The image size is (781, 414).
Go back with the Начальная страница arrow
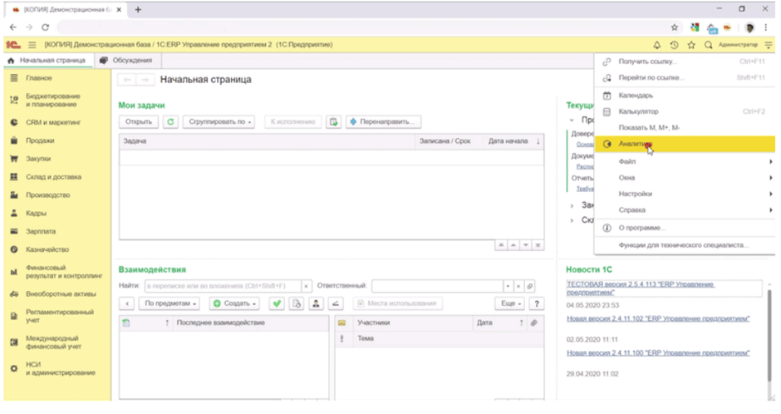click(x=127, y=80)
